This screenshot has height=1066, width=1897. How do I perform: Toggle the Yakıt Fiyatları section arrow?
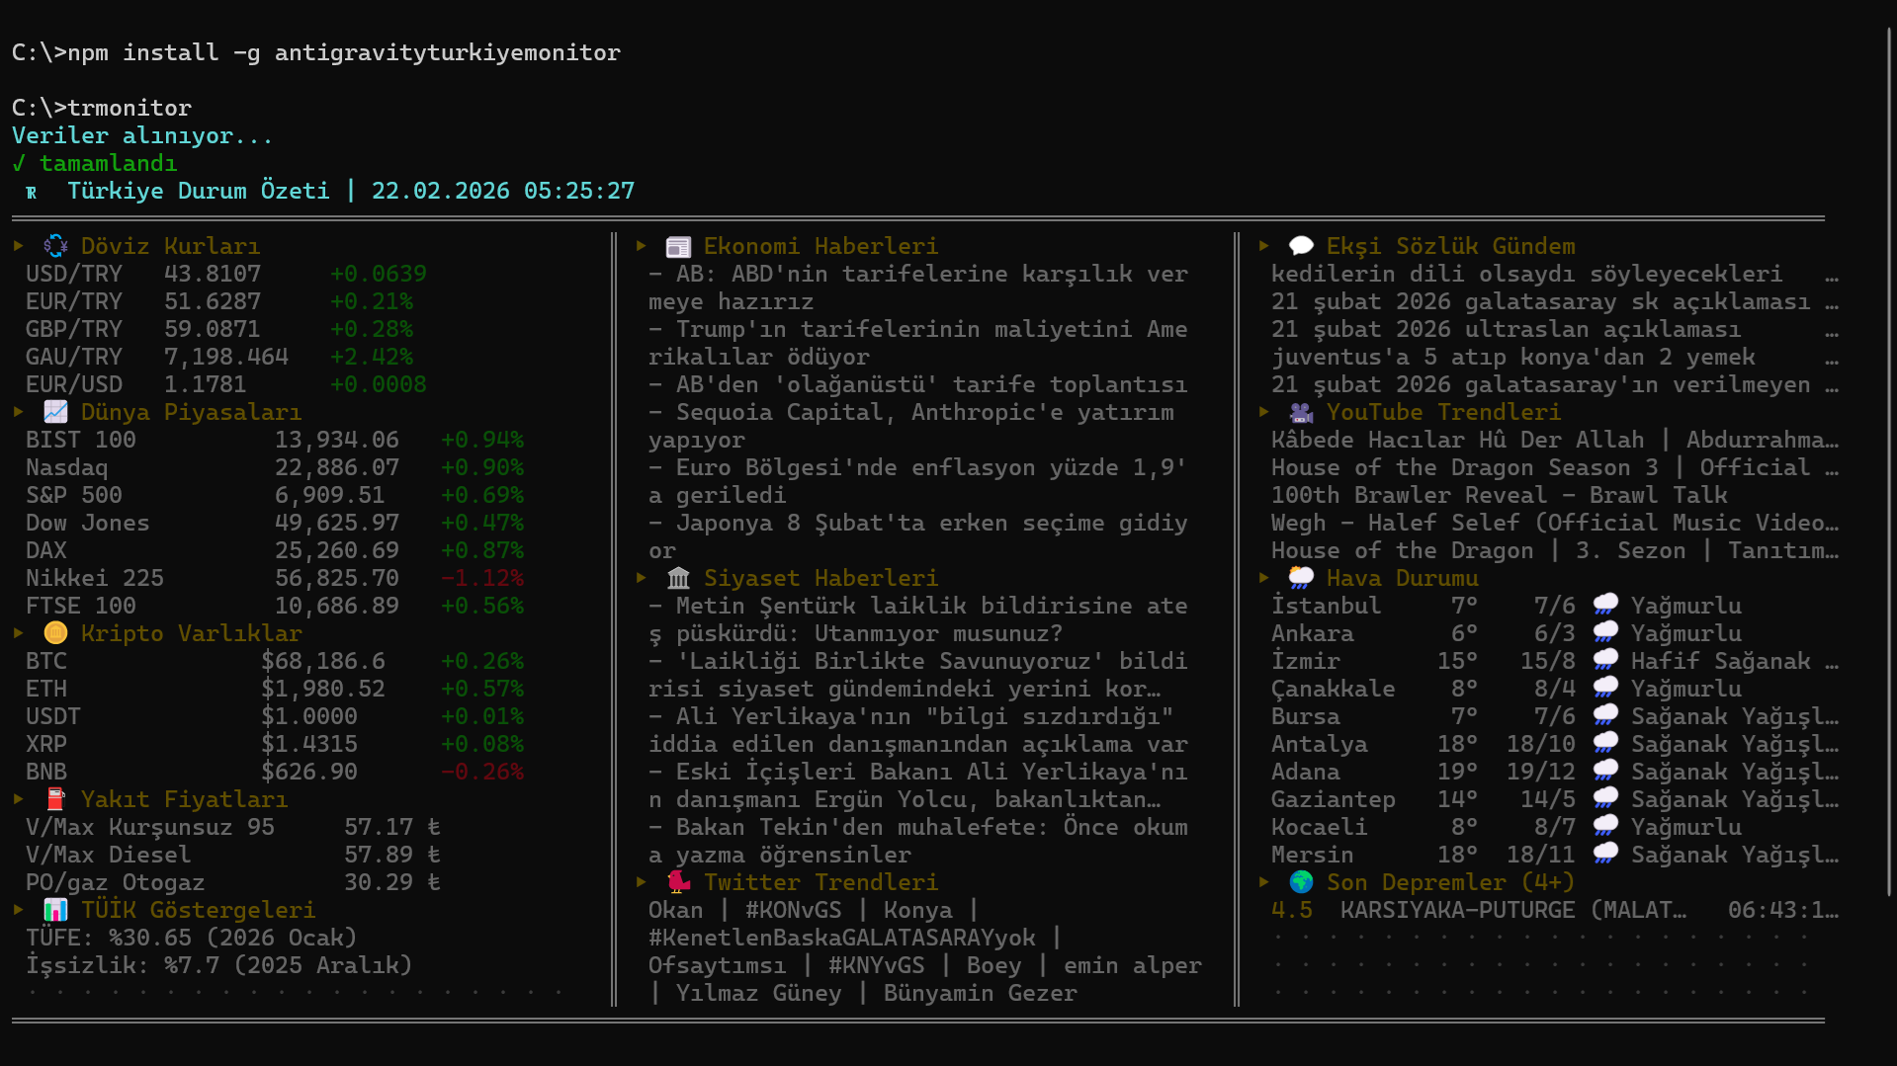coord(19,798)
